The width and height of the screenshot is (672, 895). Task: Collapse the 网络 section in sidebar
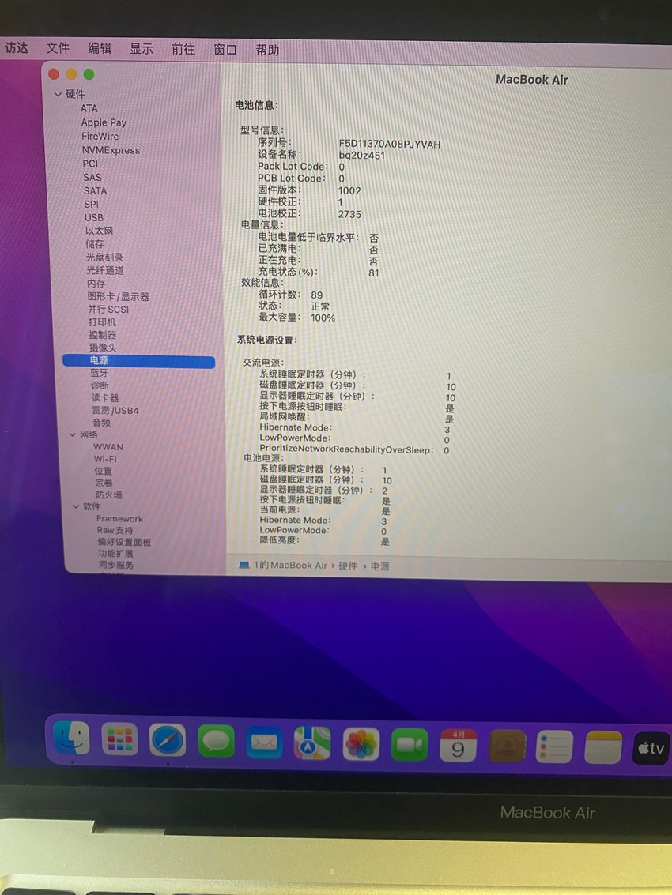(73, 435)
